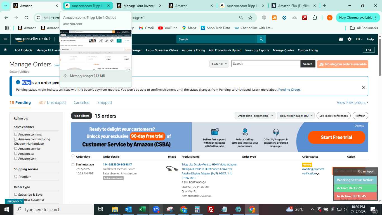382x215 pixels.
Task: Click the Start Free trial button
Action: [x=336, y=137]
